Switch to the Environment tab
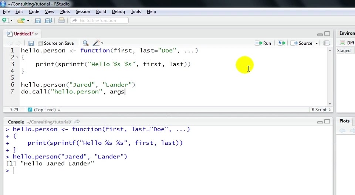Screen dimensions: 355x195 coord(347,33)
